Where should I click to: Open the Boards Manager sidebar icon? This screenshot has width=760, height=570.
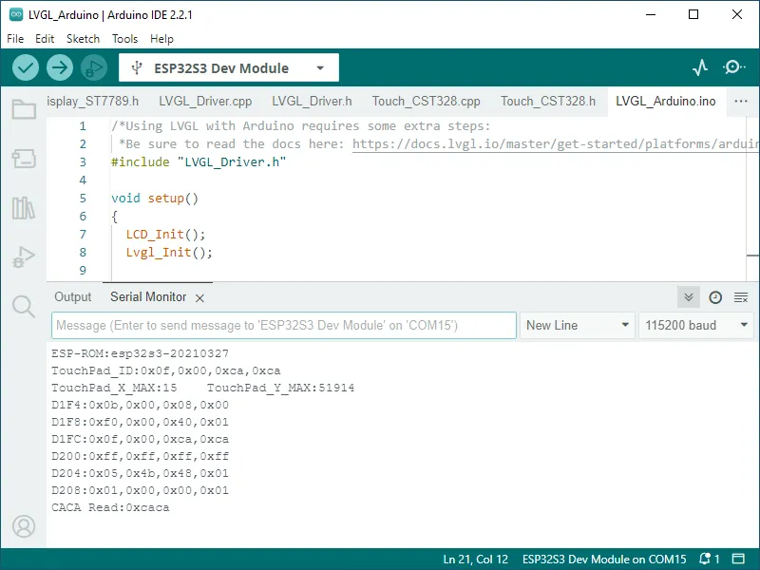pos(24,159)
